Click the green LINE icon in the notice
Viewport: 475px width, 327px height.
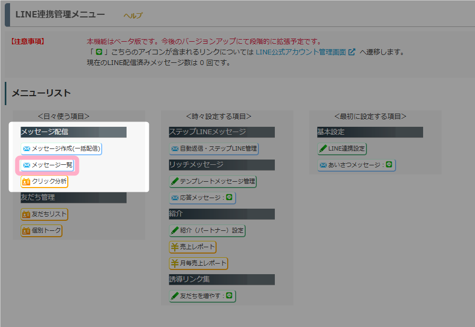[x=98, y=52]
